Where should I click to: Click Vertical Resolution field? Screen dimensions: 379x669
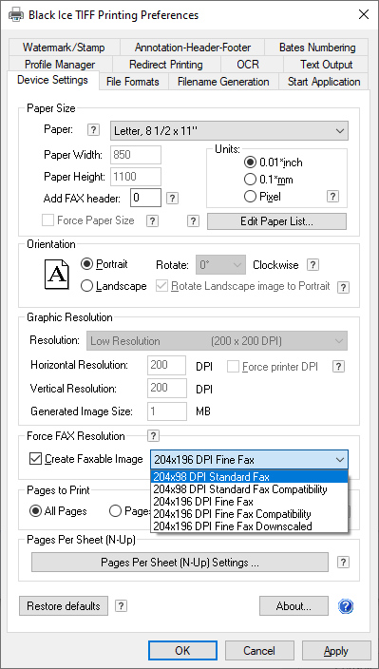coord(167,388)
